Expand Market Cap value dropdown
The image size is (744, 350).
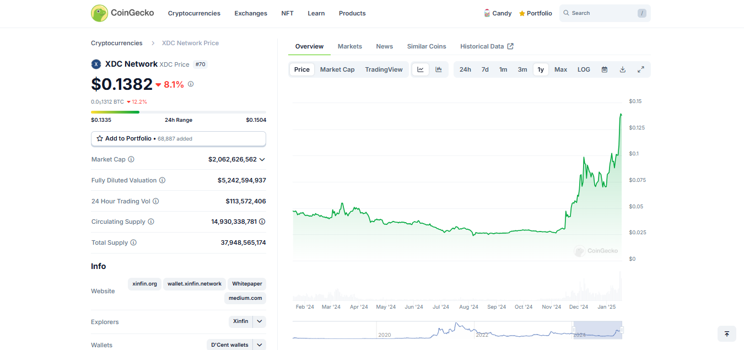coord(262,159)
